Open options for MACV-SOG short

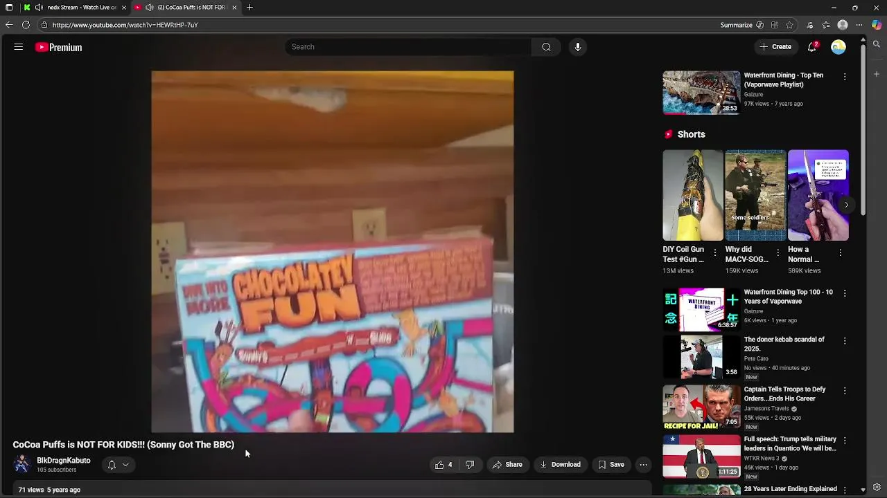click(778, 252)
